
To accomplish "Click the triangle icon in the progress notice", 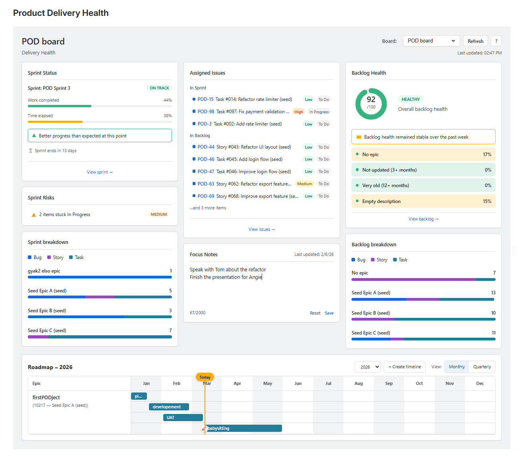I will point(34,135).
